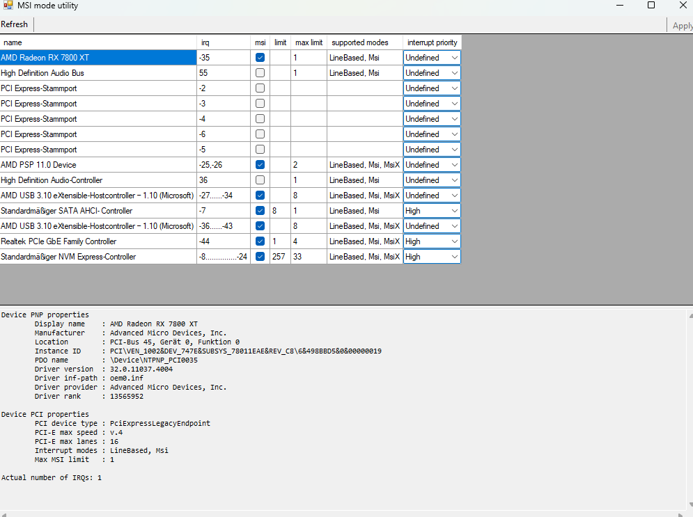Open priority dropdown for AMD USB controller irq -27...-34
This screenshot has height=517, width=693.
(432, 195)
